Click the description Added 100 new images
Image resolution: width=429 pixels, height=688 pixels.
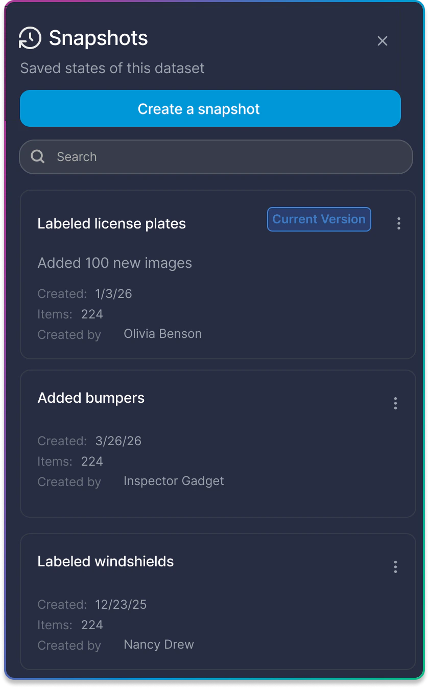[114, 263]
